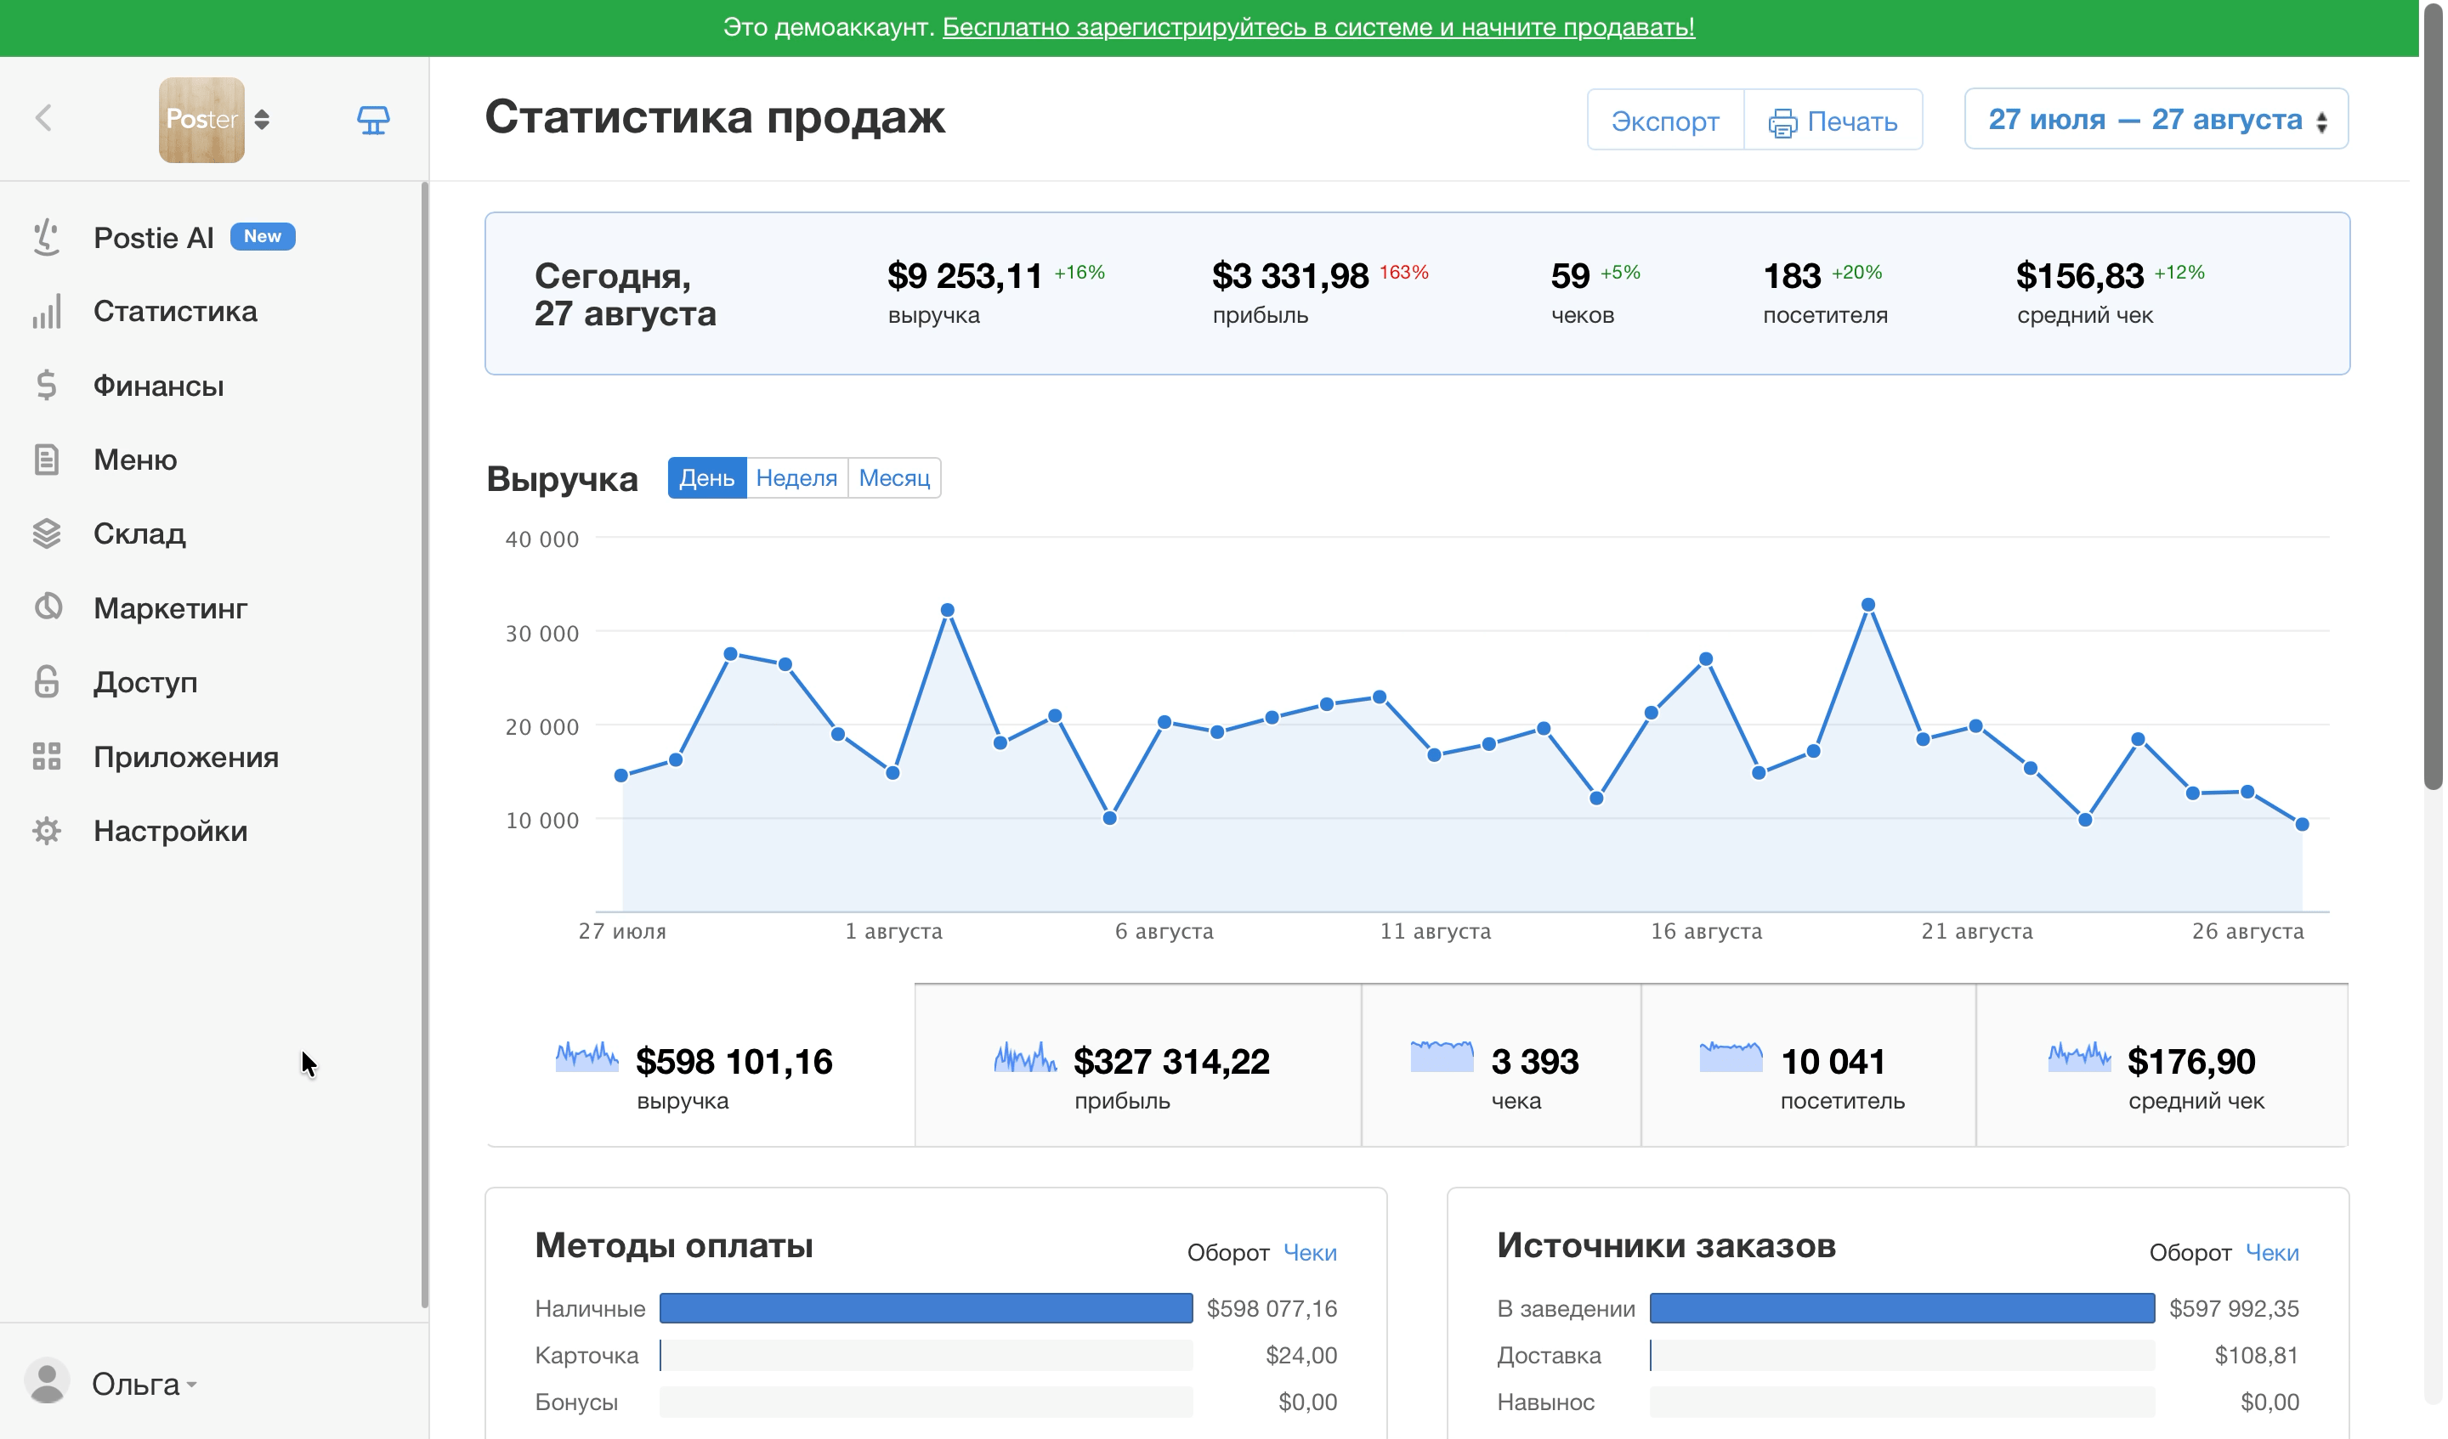Click the В заведении order source bar

[x=1902, y=1308]
